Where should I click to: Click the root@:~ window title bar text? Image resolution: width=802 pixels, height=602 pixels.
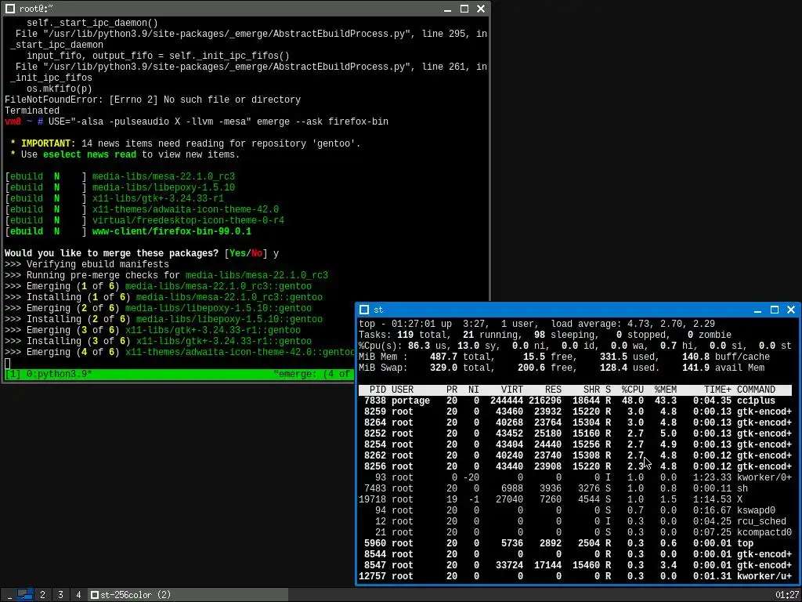click(x=36, y=9)
